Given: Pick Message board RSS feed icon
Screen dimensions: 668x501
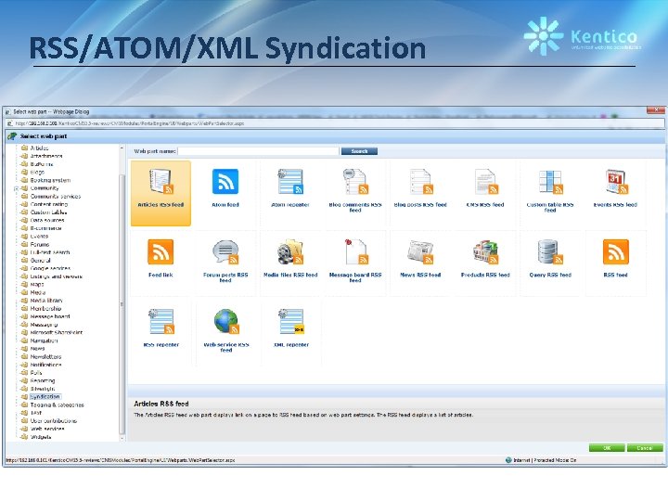Looking at the screenshot, I should [x=355, y=252].
